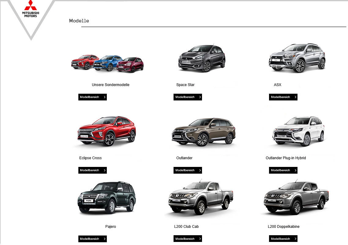Click the L200 Doppelkabine model name
Image resolution: width=348 pixels, height=245 pixels.
(284, 227)
